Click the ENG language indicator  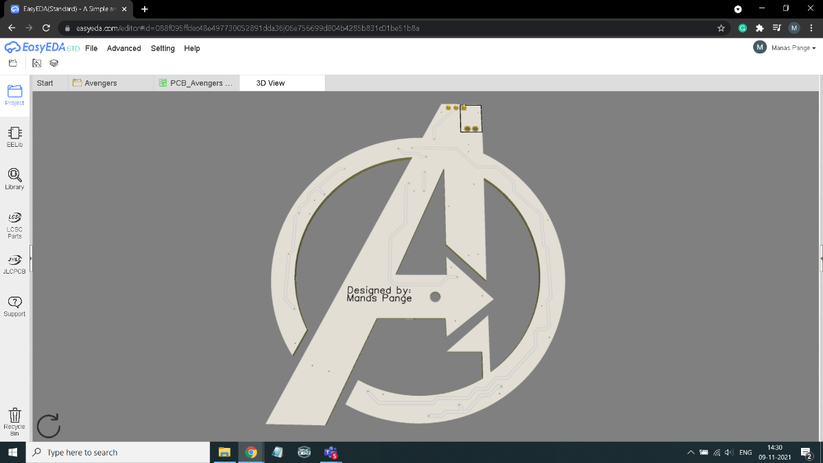point(746,453)
